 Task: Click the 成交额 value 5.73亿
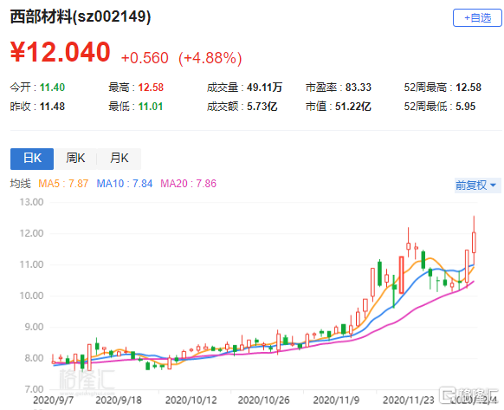262,107
